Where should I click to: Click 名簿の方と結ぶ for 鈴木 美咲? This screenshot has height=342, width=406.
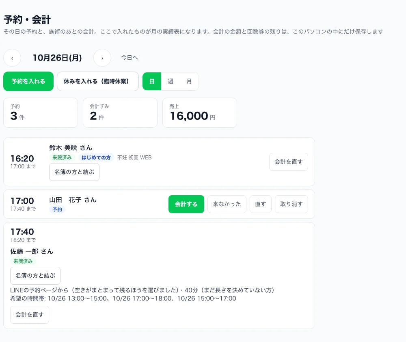[74, 172]
